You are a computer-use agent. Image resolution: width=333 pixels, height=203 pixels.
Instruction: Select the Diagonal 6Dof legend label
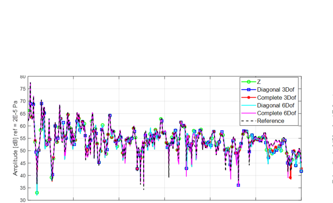click(276, 105)
